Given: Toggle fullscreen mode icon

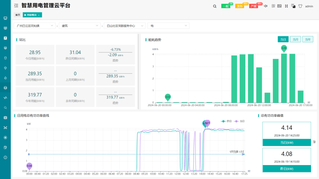Looking at the screenshot, I should (x=286, y=6).
